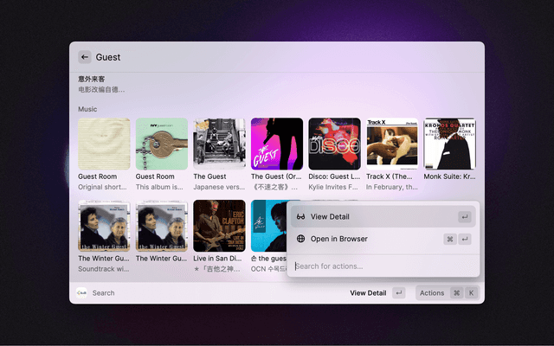The image size is (554, 346).
Task: Click the Search for actions input field
Action: pyautogui.click(x=383, y=266)
